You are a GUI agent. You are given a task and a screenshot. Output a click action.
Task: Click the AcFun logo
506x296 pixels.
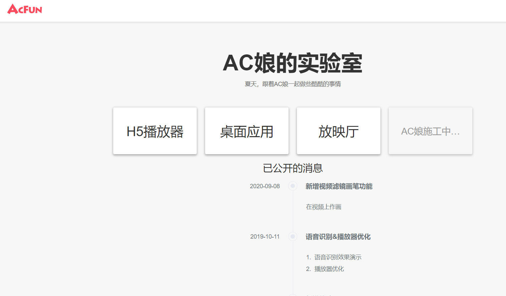pyautogui.click(x=25, y=9)
